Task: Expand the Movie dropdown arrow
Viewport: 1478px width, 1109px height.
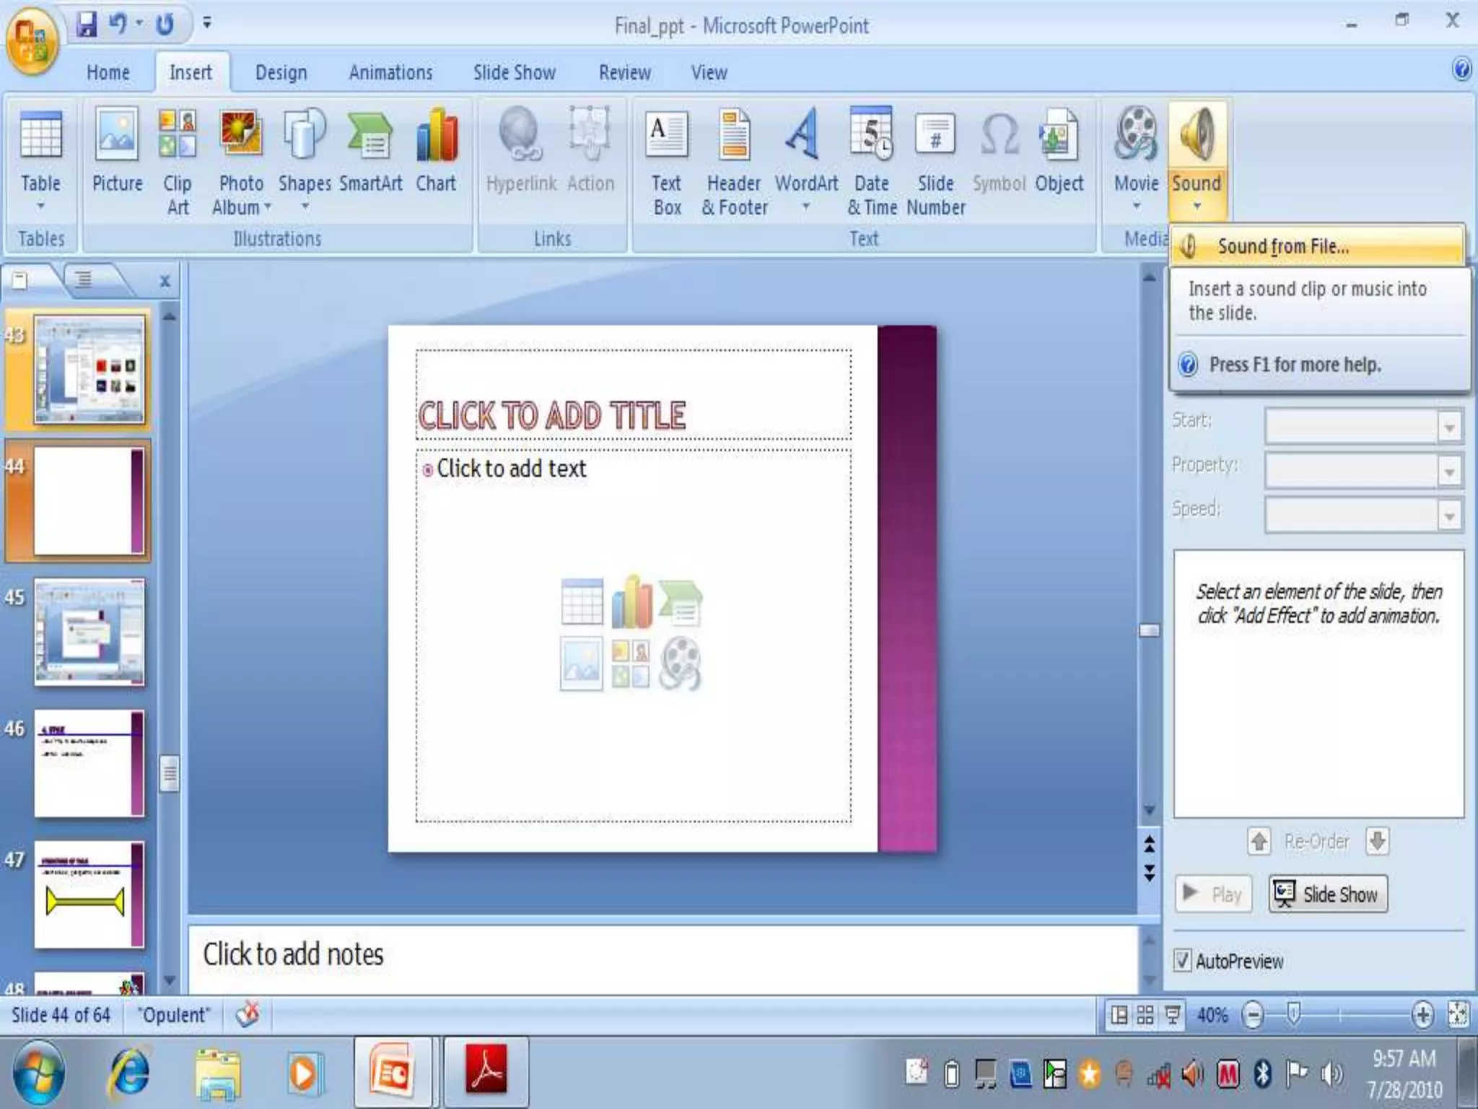Action: point(1137,206)
